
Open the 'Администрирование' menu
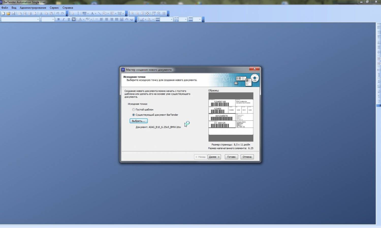pos(33,8)
